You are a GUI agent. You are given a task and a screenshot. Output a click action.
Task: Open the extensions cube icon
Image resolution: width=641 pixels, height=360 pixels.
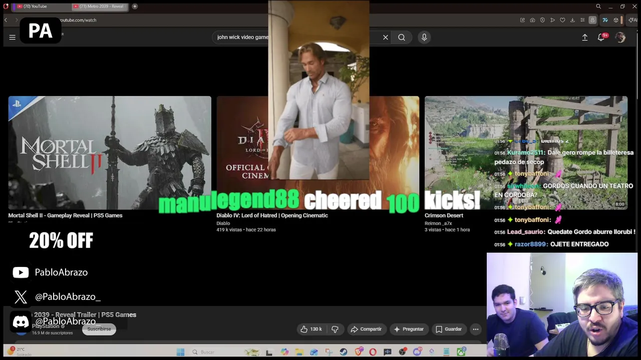616,20
